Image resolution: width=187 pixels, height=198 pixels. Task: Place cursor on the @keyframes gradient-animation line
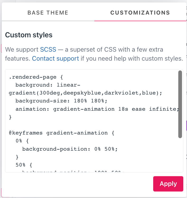click(x=61, y=133)
